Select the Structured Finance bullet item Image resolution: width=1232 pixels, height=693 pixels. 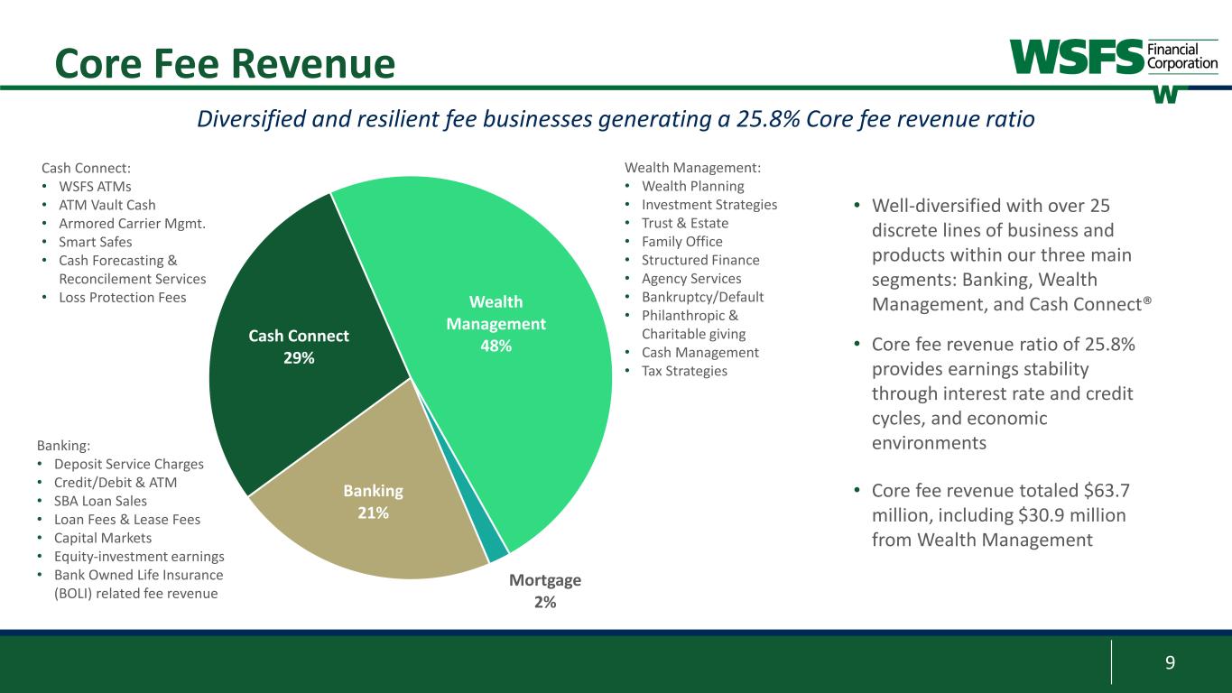[x=700, y=260]
